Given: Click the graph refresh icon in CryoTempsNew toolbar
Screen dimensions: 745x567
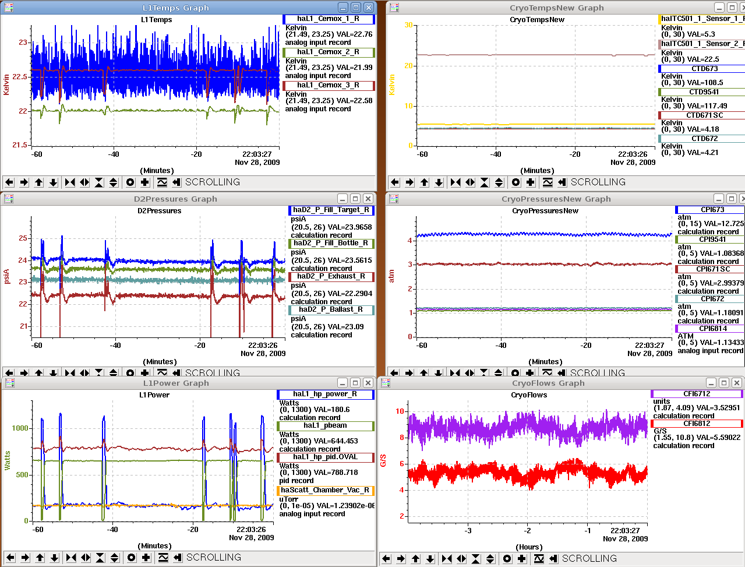Looking at the screenshot, I should pos(548,182).
